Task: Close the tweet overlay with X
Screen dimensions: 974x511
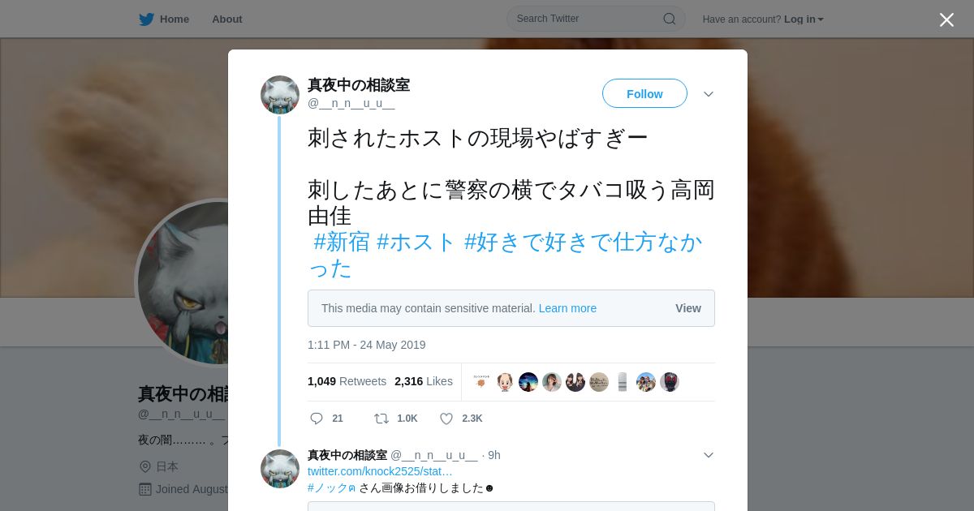Action: pos(946,19)
